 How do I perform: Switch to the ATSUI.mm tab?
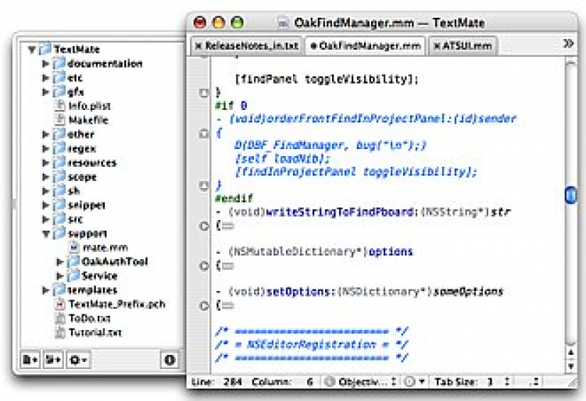click(x=463, y=46)
